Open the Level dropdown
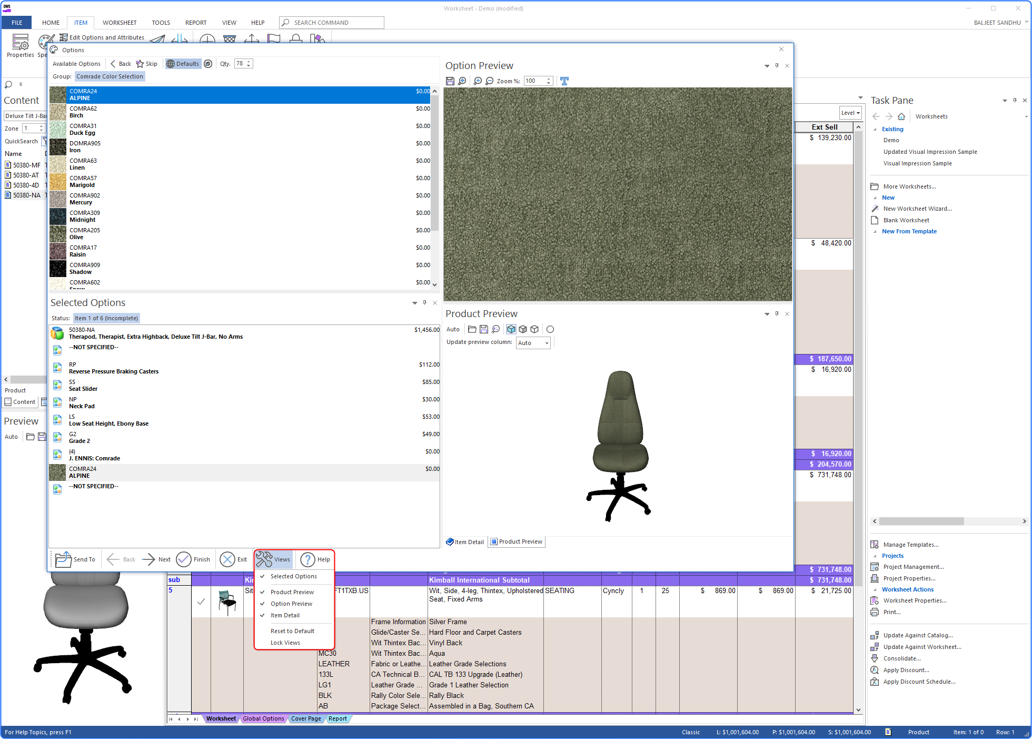 click(x=850, y=113)
